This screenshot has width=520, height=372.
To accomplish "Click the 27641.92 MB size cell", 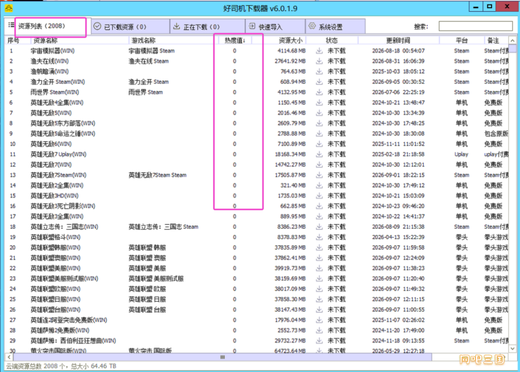I will [290, 61].
